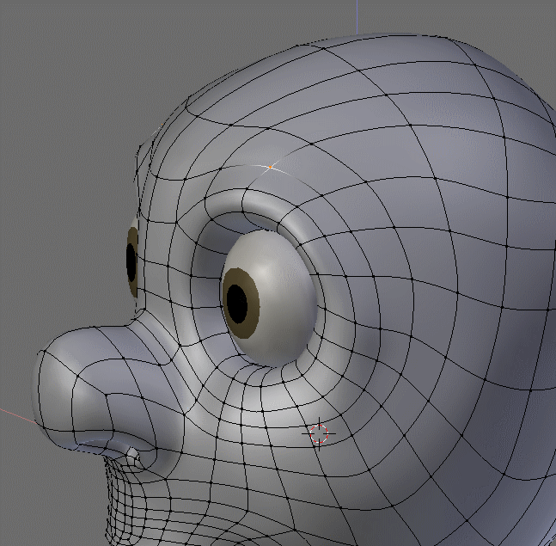Screen dimensions: 556x546
Task: Select the orange highlighted vertex above the eyebrow
Action: point(270,167)
